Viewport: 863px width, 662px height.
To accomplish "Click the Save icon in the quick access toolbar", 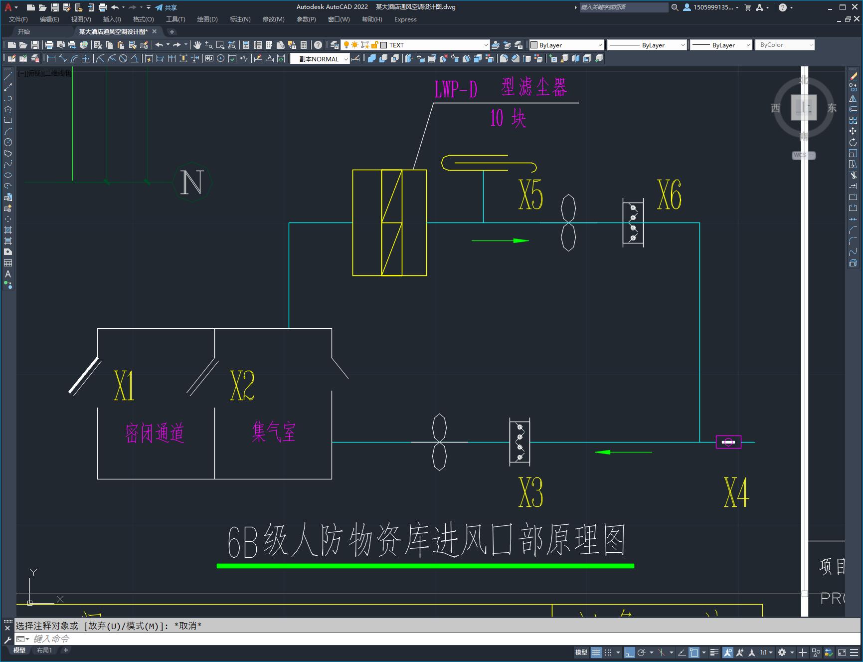I will tap(55, 7).
